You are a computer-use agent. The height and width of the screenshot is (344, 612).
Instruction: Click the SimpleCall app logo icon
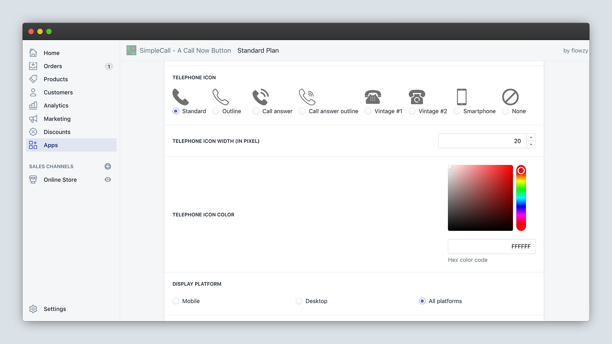tap(132, 50)
